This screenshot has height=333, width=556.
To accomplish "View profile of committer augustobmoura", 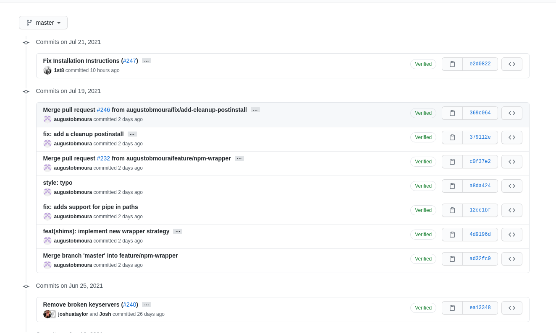I will [x=73, y=119].
